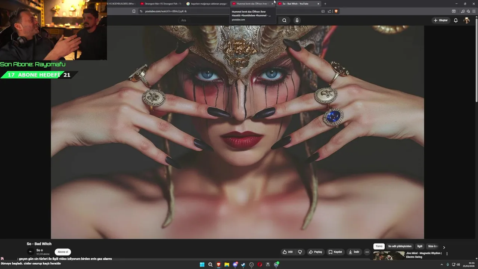478x269 pixels.
Task: Open browser main menu icon
Action: point(474,11)
